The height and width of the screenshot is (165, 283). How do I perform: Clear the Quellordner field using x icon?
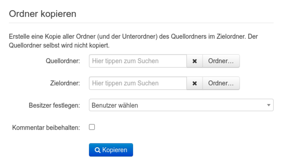[x=195, y=61]
